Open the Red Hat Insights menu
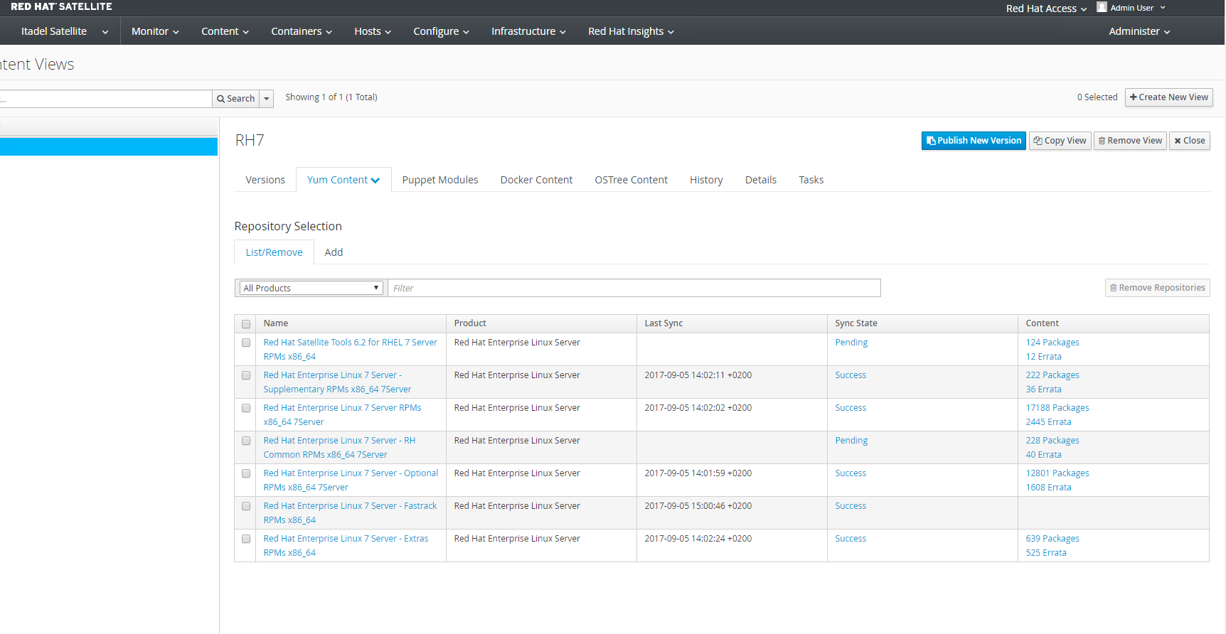The height and width of the screenshot is (634, 1226). tap(631, 31)
